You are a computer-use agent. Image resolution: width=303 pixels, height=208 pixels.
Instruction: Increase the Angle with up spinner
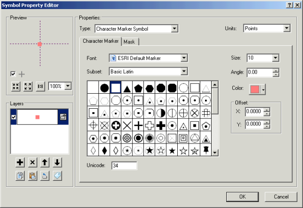tap(276, 71)
